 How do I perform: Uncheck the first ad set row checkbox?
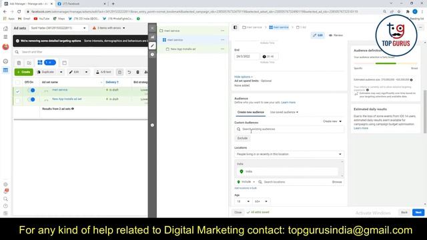(18, 91)
